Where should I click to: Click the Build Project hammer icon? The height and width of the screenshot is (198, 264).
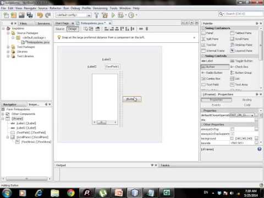[96, 15]
